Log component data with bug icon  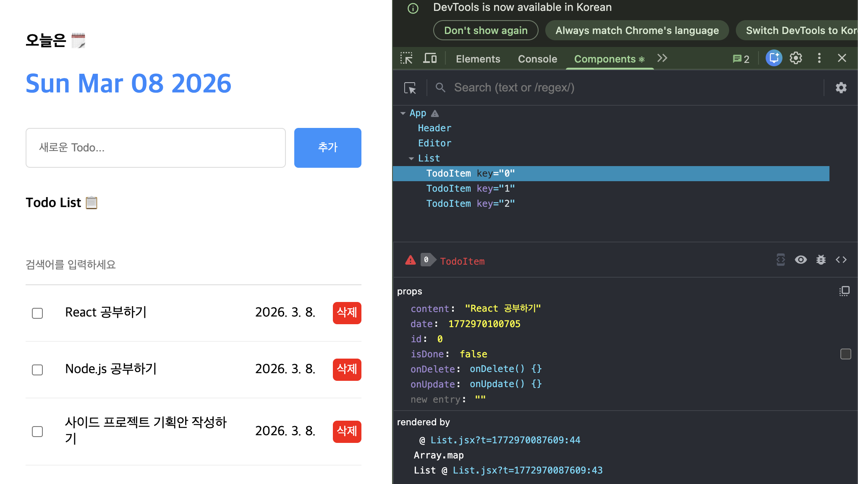click(821, 260)
